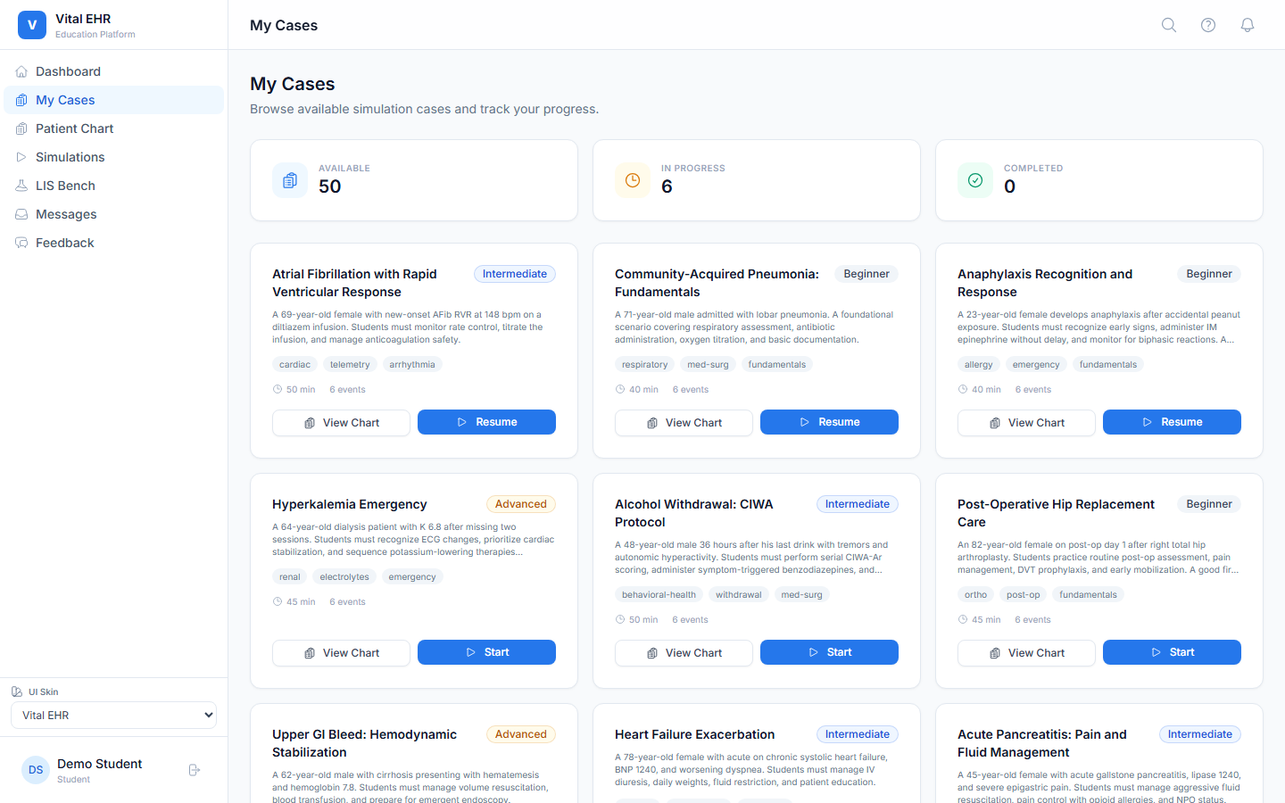The width and height of the screenshot is (1285, 803).
Task: Open the notifications bell
Action: [1248, 25]
